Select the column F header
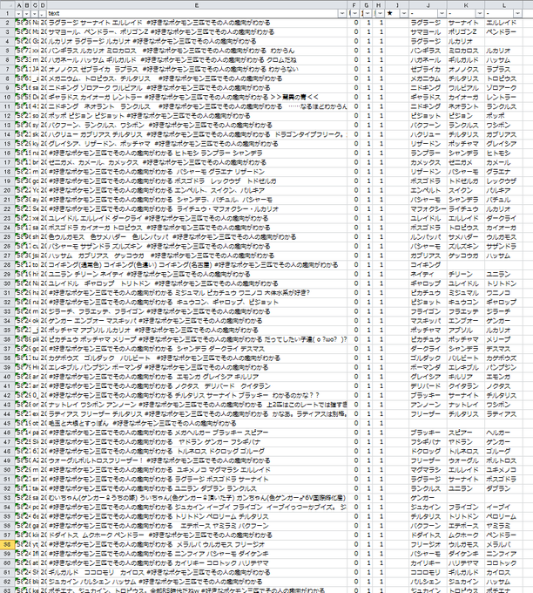This screenshot has width=533, height=593. (354, 5)
